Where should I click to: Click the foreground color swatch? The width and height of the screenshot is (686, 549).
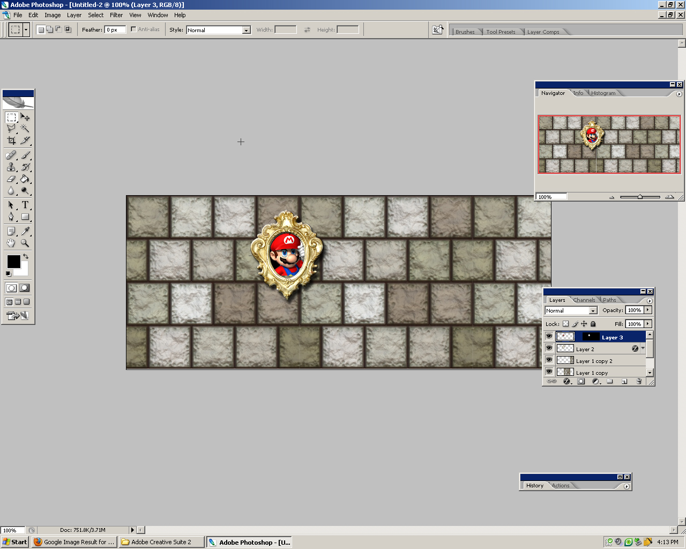point(13,262)
